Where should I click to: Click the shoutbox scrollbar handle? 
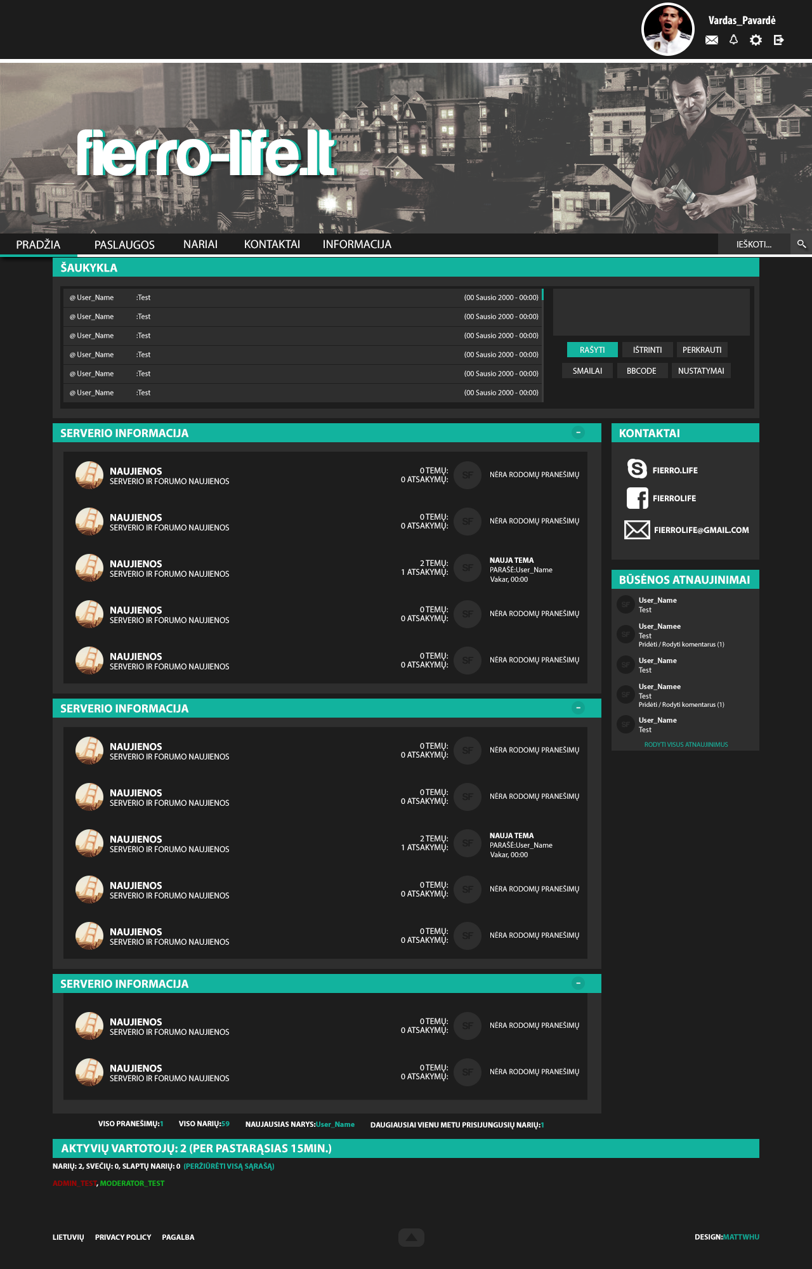[542, 294]
